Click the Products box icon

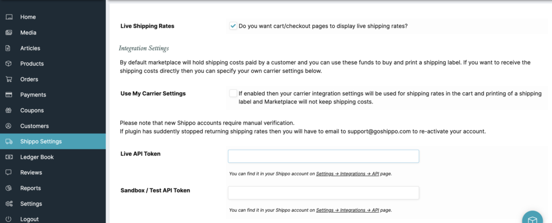(9, 64)
